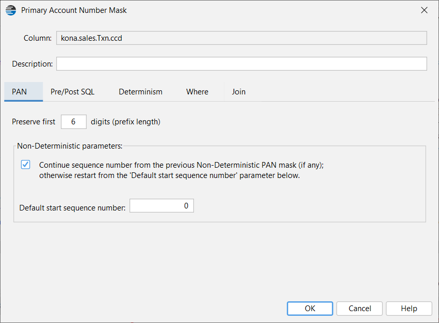Click the Cancel button

point(360,309)
